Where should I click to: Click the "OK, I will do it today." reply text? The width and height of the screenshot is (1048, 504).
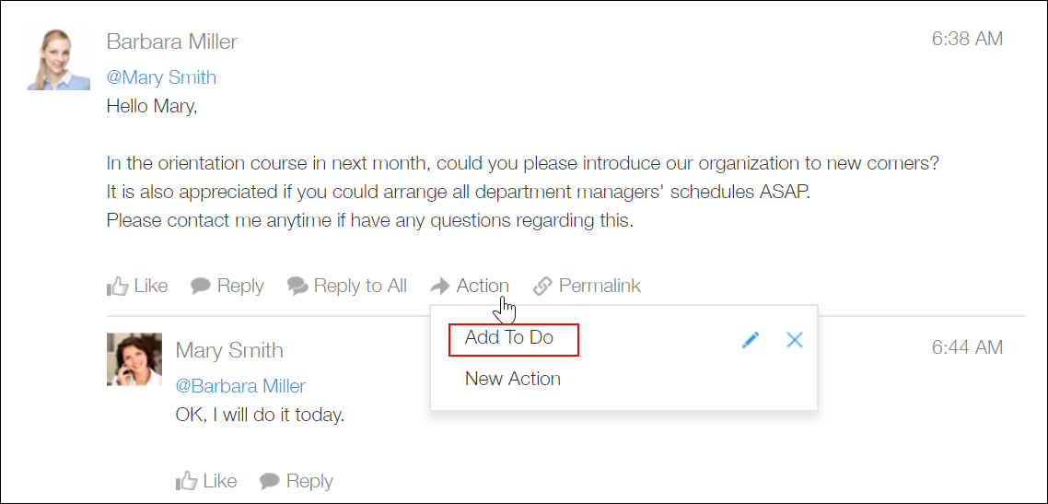[260, 415]
